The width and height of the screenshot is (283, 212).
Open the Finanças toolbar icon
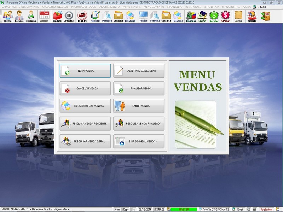191,16
